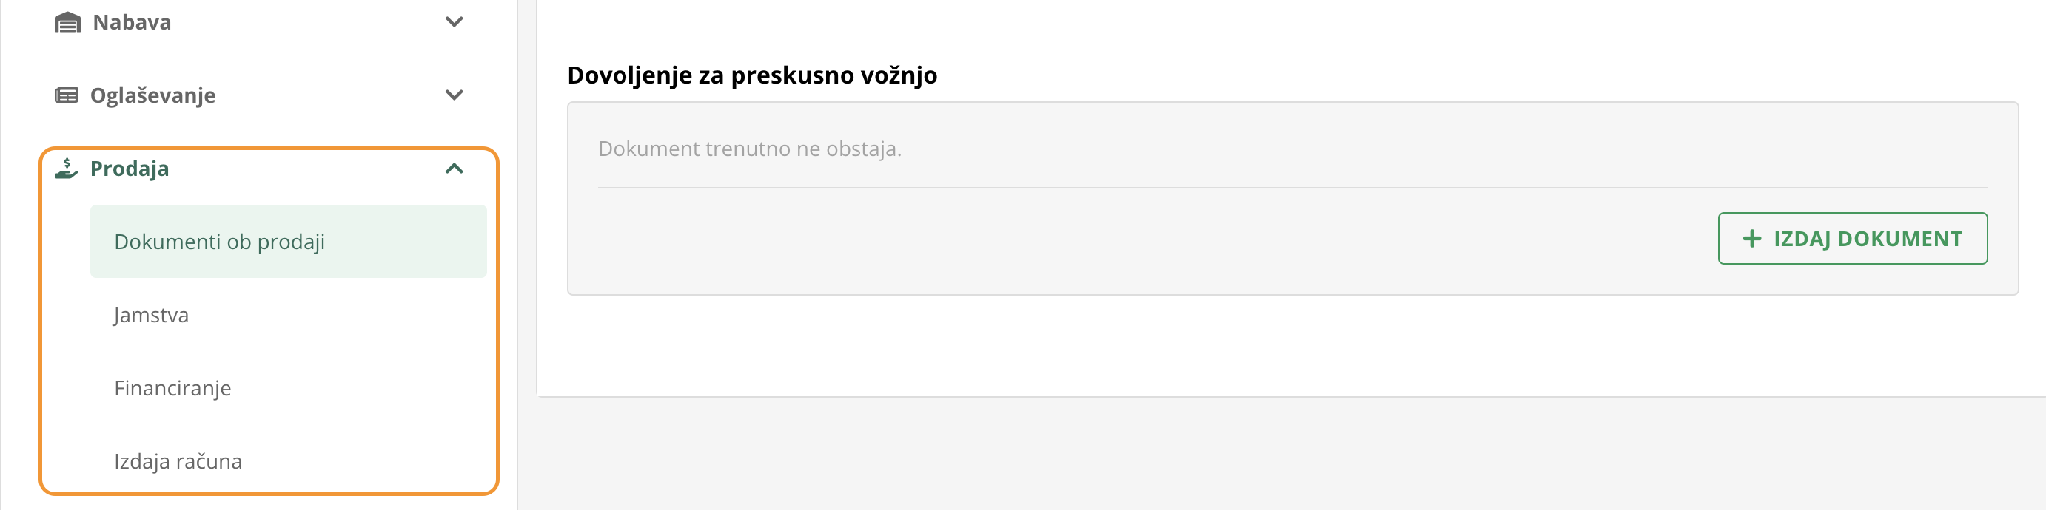Click the Prodaja hand-with-dollar icon
The image size is (2046, 510).
click(66, 168)
